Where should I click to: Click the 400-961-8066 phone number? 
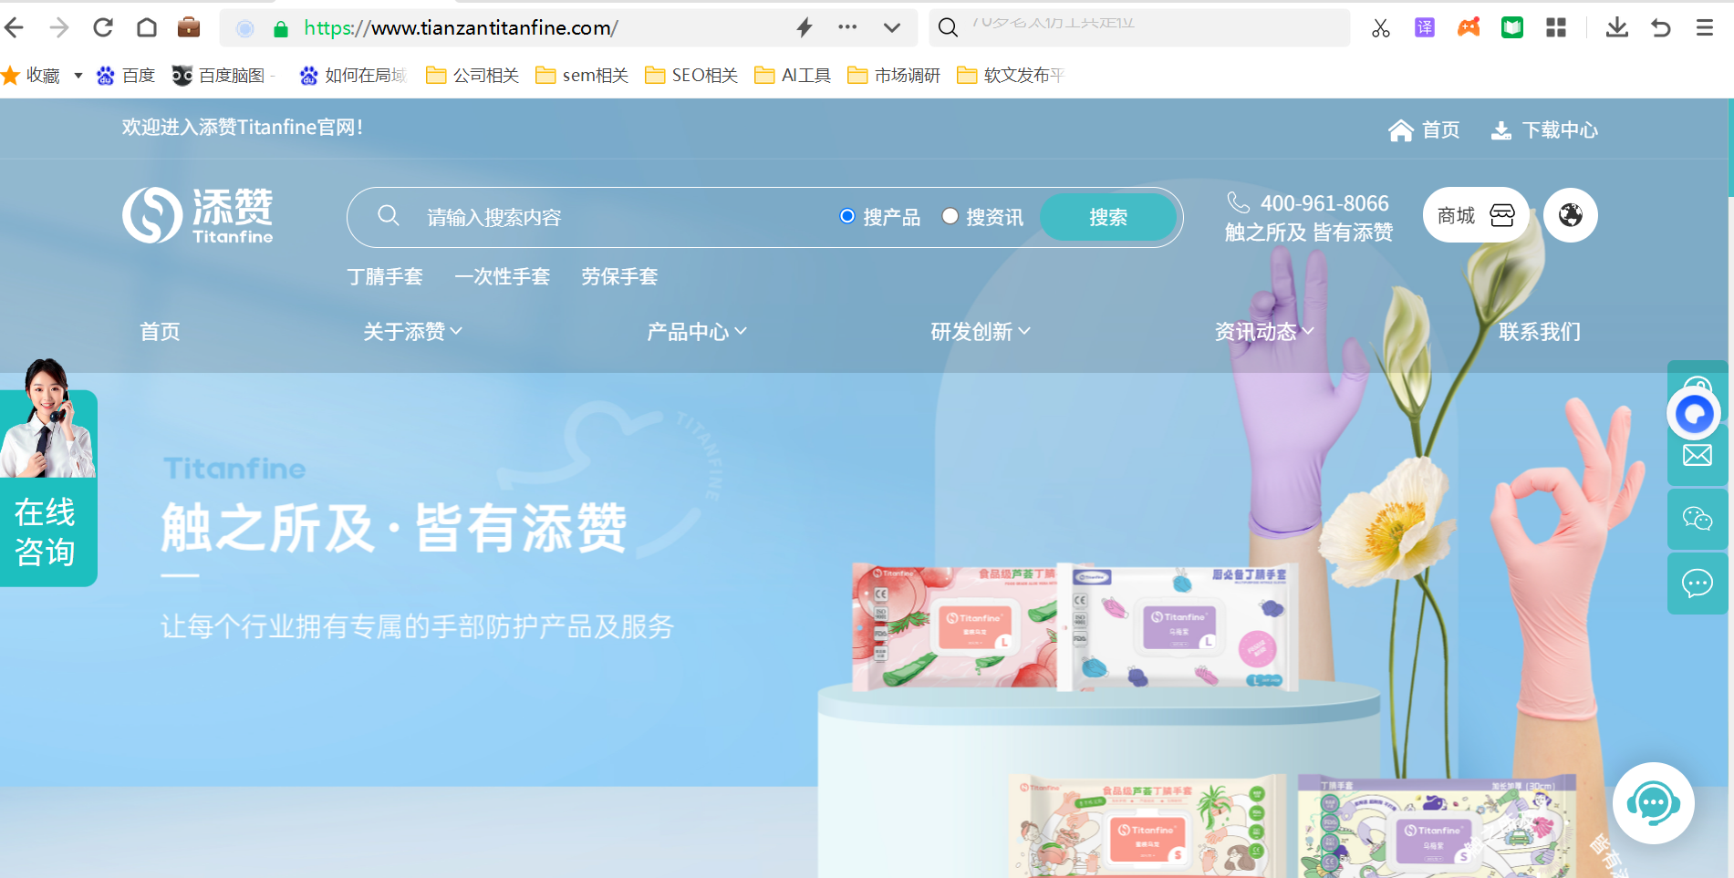(x=1324, y=203)
